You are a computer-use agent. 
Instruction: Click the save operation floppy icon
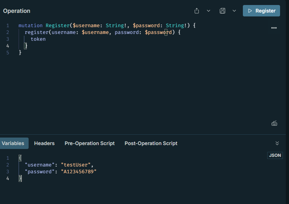coord(222,11)
